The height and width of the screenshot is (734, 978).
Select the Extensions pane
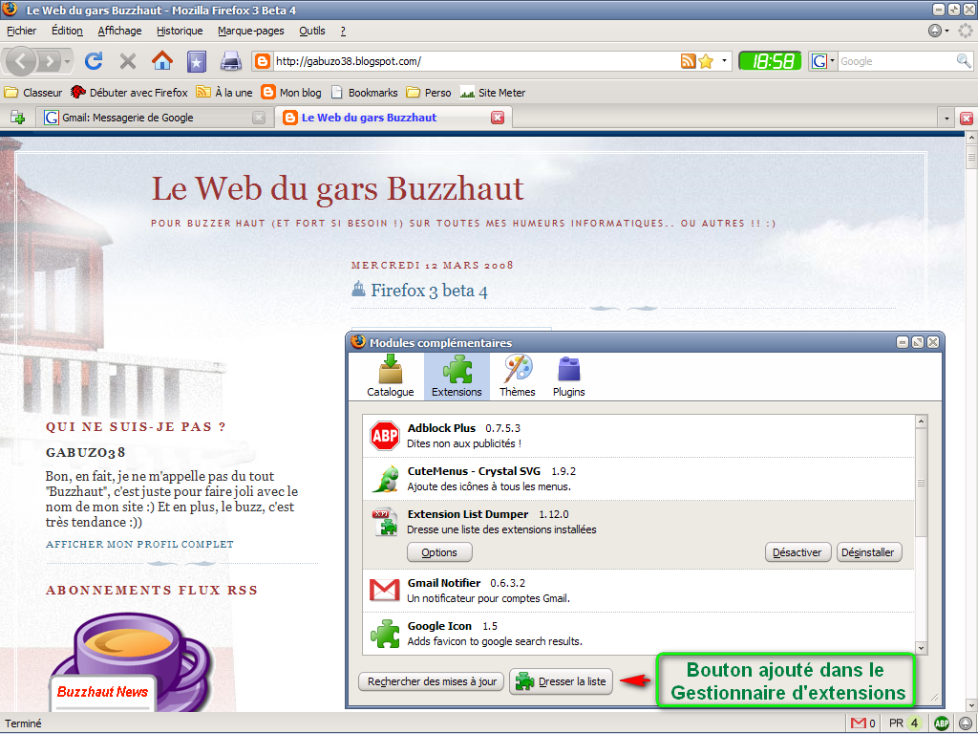pyautogui.click(x=457, y=377)
